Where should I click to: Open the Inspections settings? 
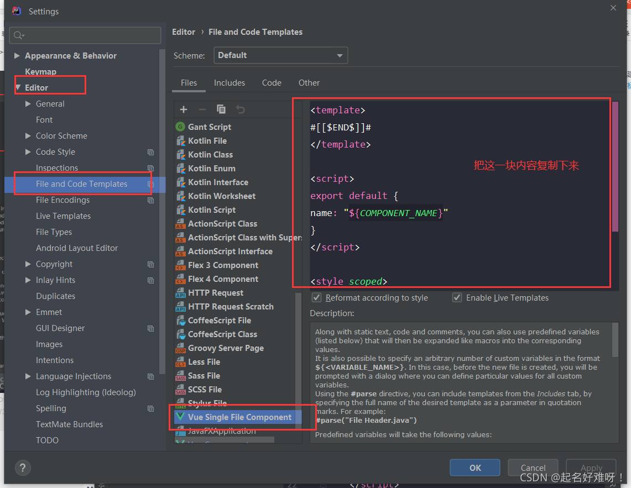click(x=57, y=168)
